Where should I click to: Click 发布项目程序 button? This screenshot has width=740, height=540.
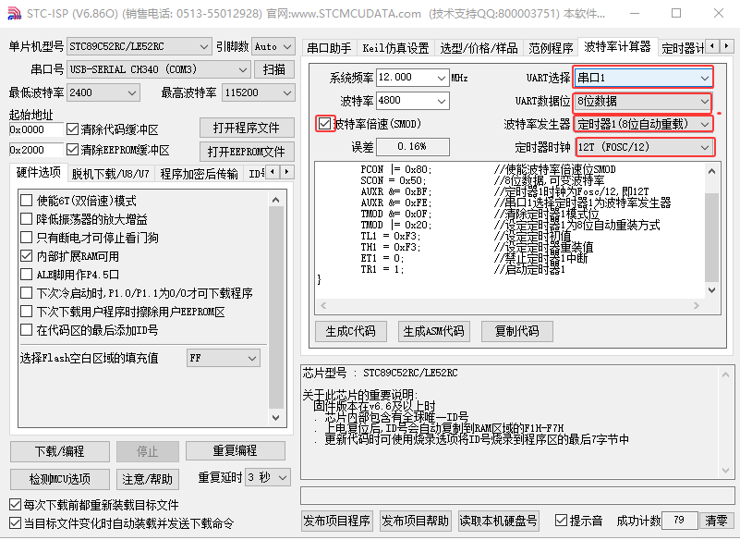click(x=337, y=521)
